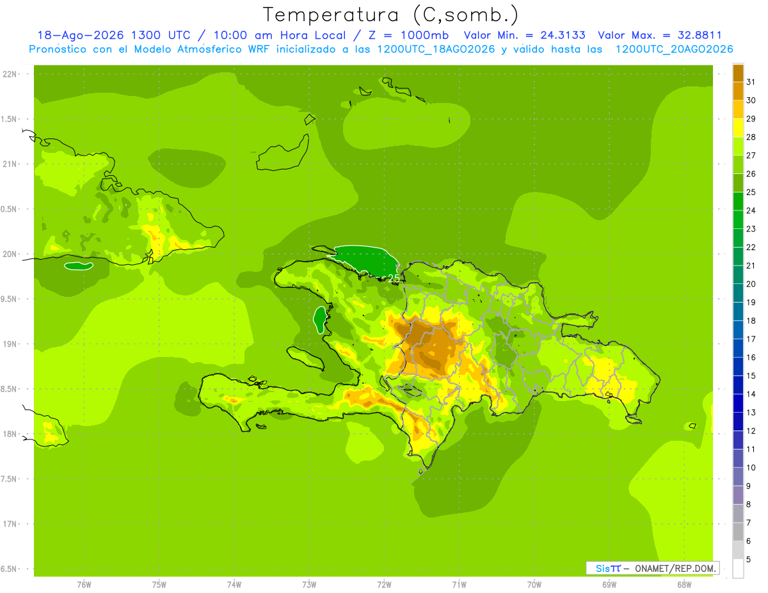768x593 pixels.
Task: Click the "19N" latitude axis label
Action: click(10, 344)
